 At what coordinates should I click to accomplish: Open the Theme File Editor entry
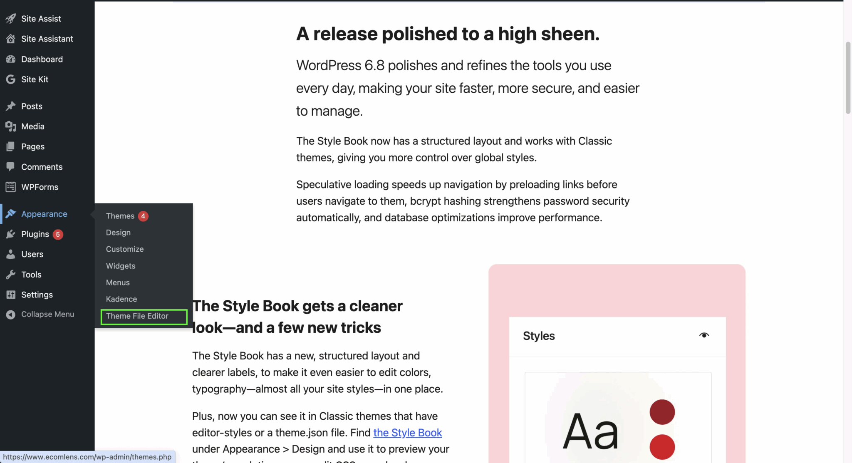137,316
